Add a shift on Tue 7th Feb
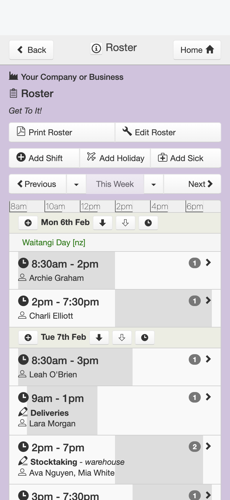 (28, 337)
